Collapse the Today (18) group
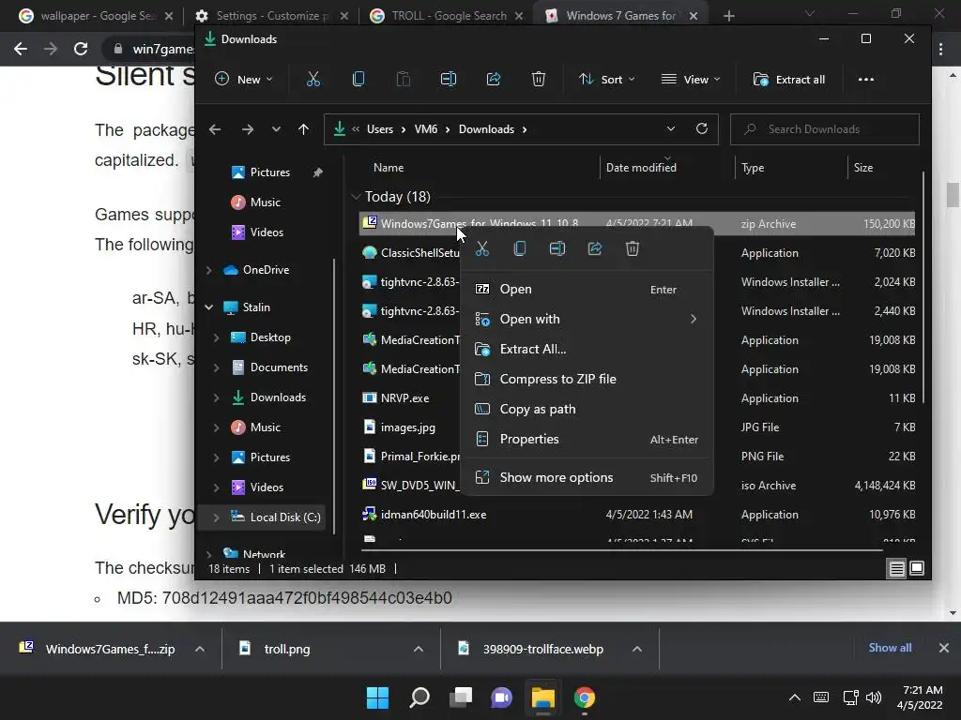 click(356, 197)
